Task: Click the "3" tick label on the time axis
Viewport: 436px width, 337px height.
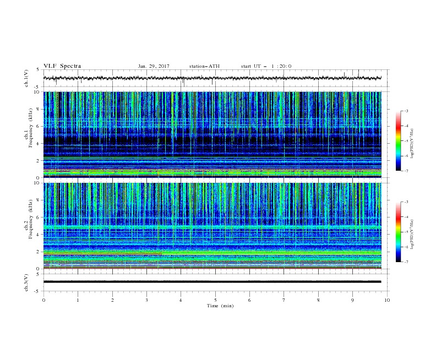Action: [146, 300]
